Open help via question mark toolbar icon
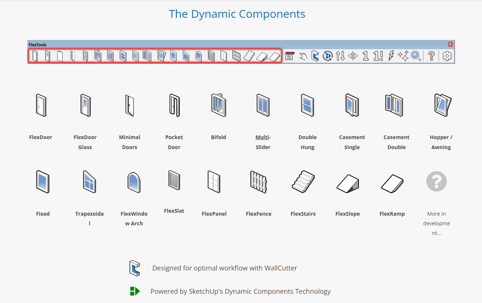The height and width of the screenshot is (303, 482). click(x=432, y=56)
